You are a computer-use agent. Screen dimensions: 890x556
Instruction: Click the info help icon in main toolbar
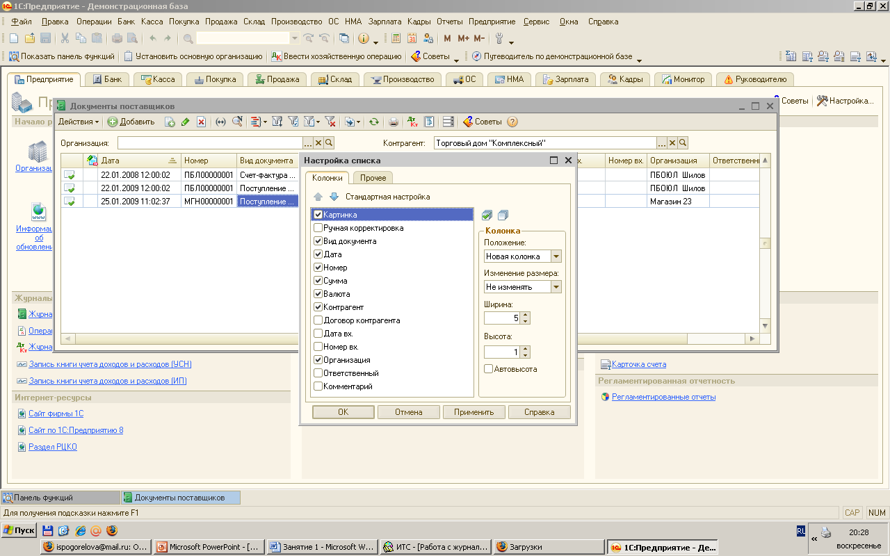click(x=363, y=38)
